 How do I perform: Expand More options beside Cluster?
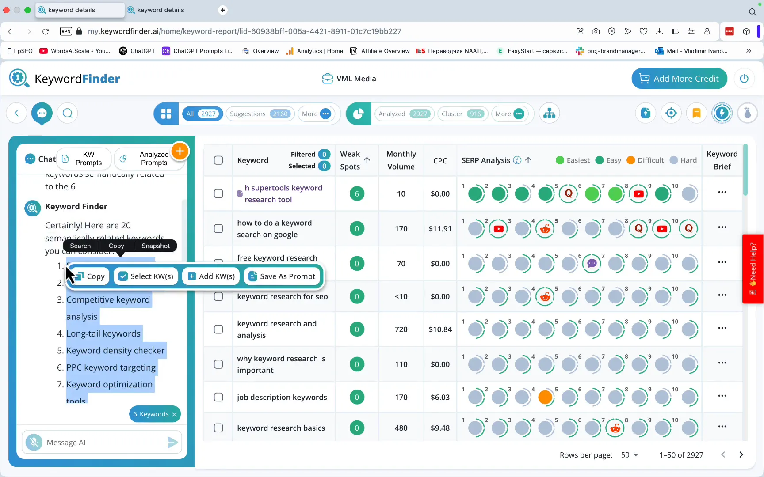[x=509, y=114]
